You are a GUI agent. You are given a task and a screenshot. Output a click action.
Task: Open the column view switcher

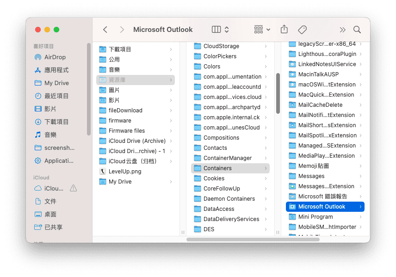tap(220, 30)
